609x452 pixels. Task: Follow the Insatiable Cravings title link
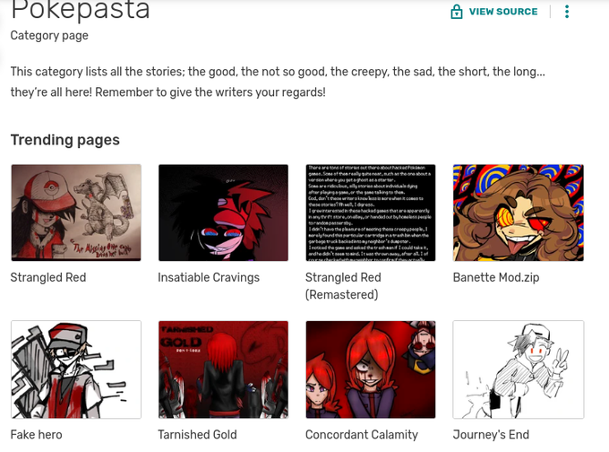click(x=209, y=277)
